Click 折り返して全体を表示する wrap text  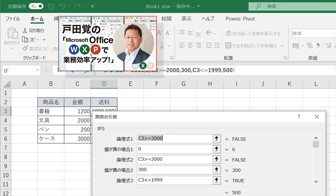point(253,33)
